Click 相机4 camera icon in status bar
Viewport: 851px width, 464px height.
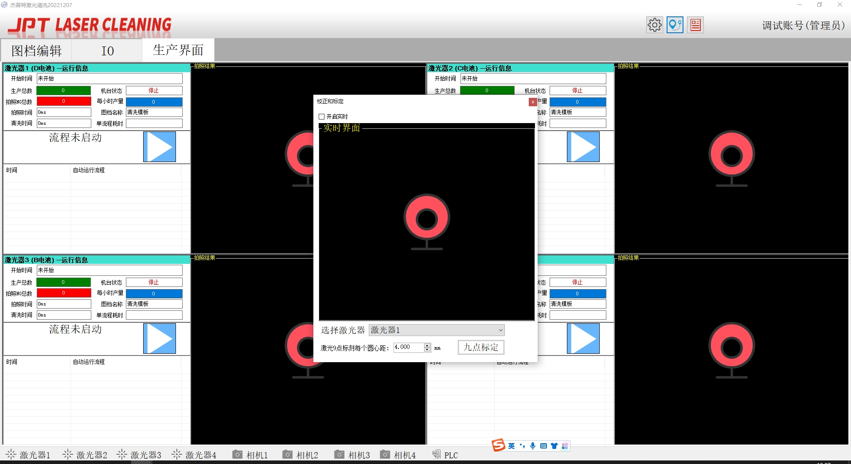(x=385, y=454)
